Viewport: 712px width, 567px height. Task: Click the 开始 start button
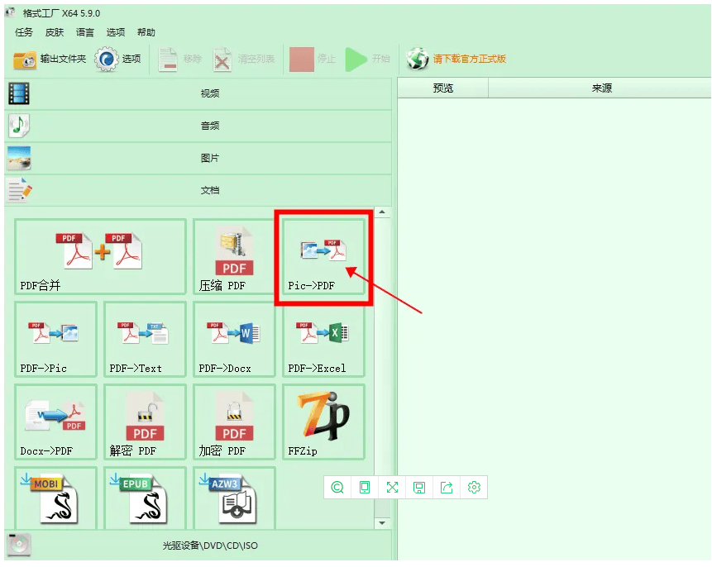click(x=368, y=59)
